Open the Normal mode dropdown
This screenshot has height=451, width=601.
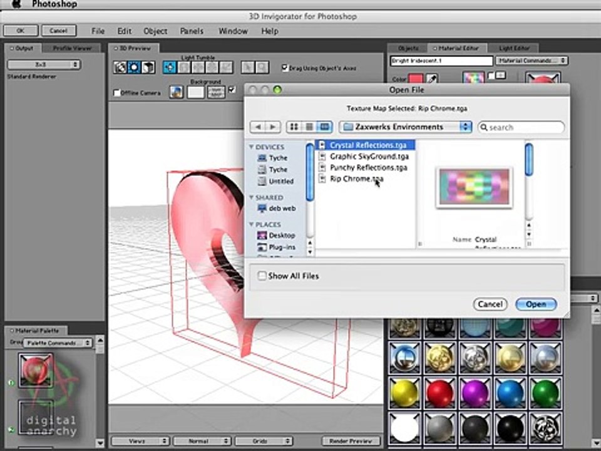point(202,441)
